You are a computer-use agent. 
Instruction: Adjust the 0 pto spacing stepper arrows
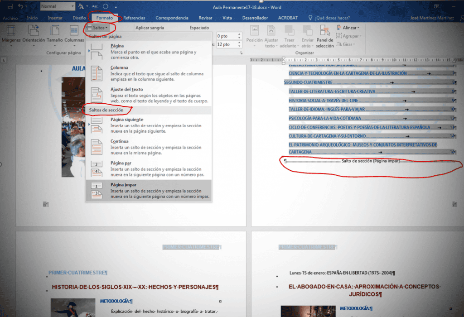pos(239,36)
